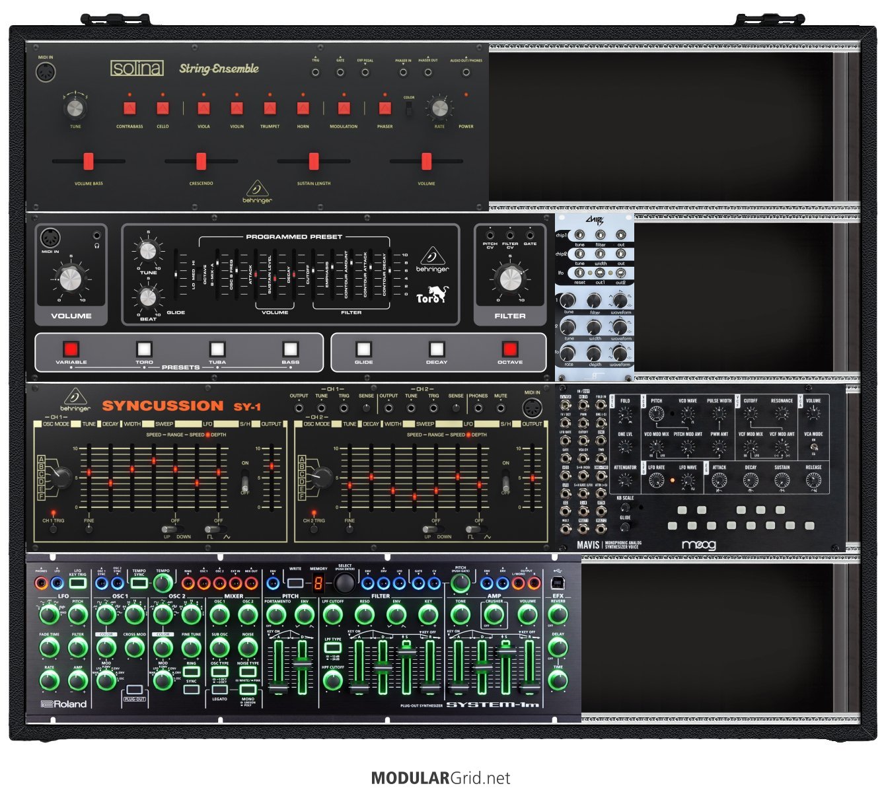Select the BASS preset button
The width and height of the screenshot is (882, 792).
(290, 348)
